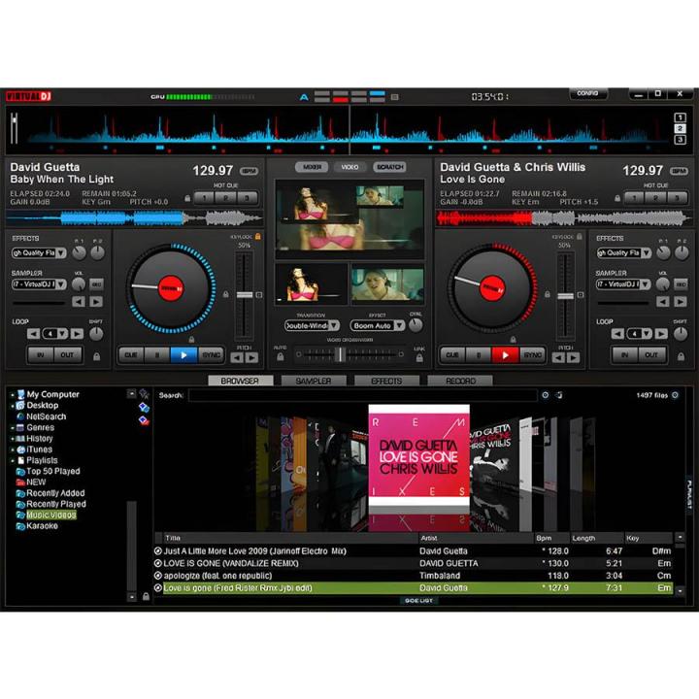Show the SCRATCH panel
699x699 pixels.
(x=389, y=167)
